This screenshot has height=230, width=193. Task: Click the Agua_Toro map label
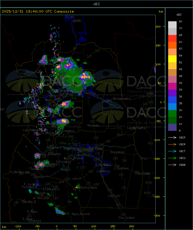(54, 148)
